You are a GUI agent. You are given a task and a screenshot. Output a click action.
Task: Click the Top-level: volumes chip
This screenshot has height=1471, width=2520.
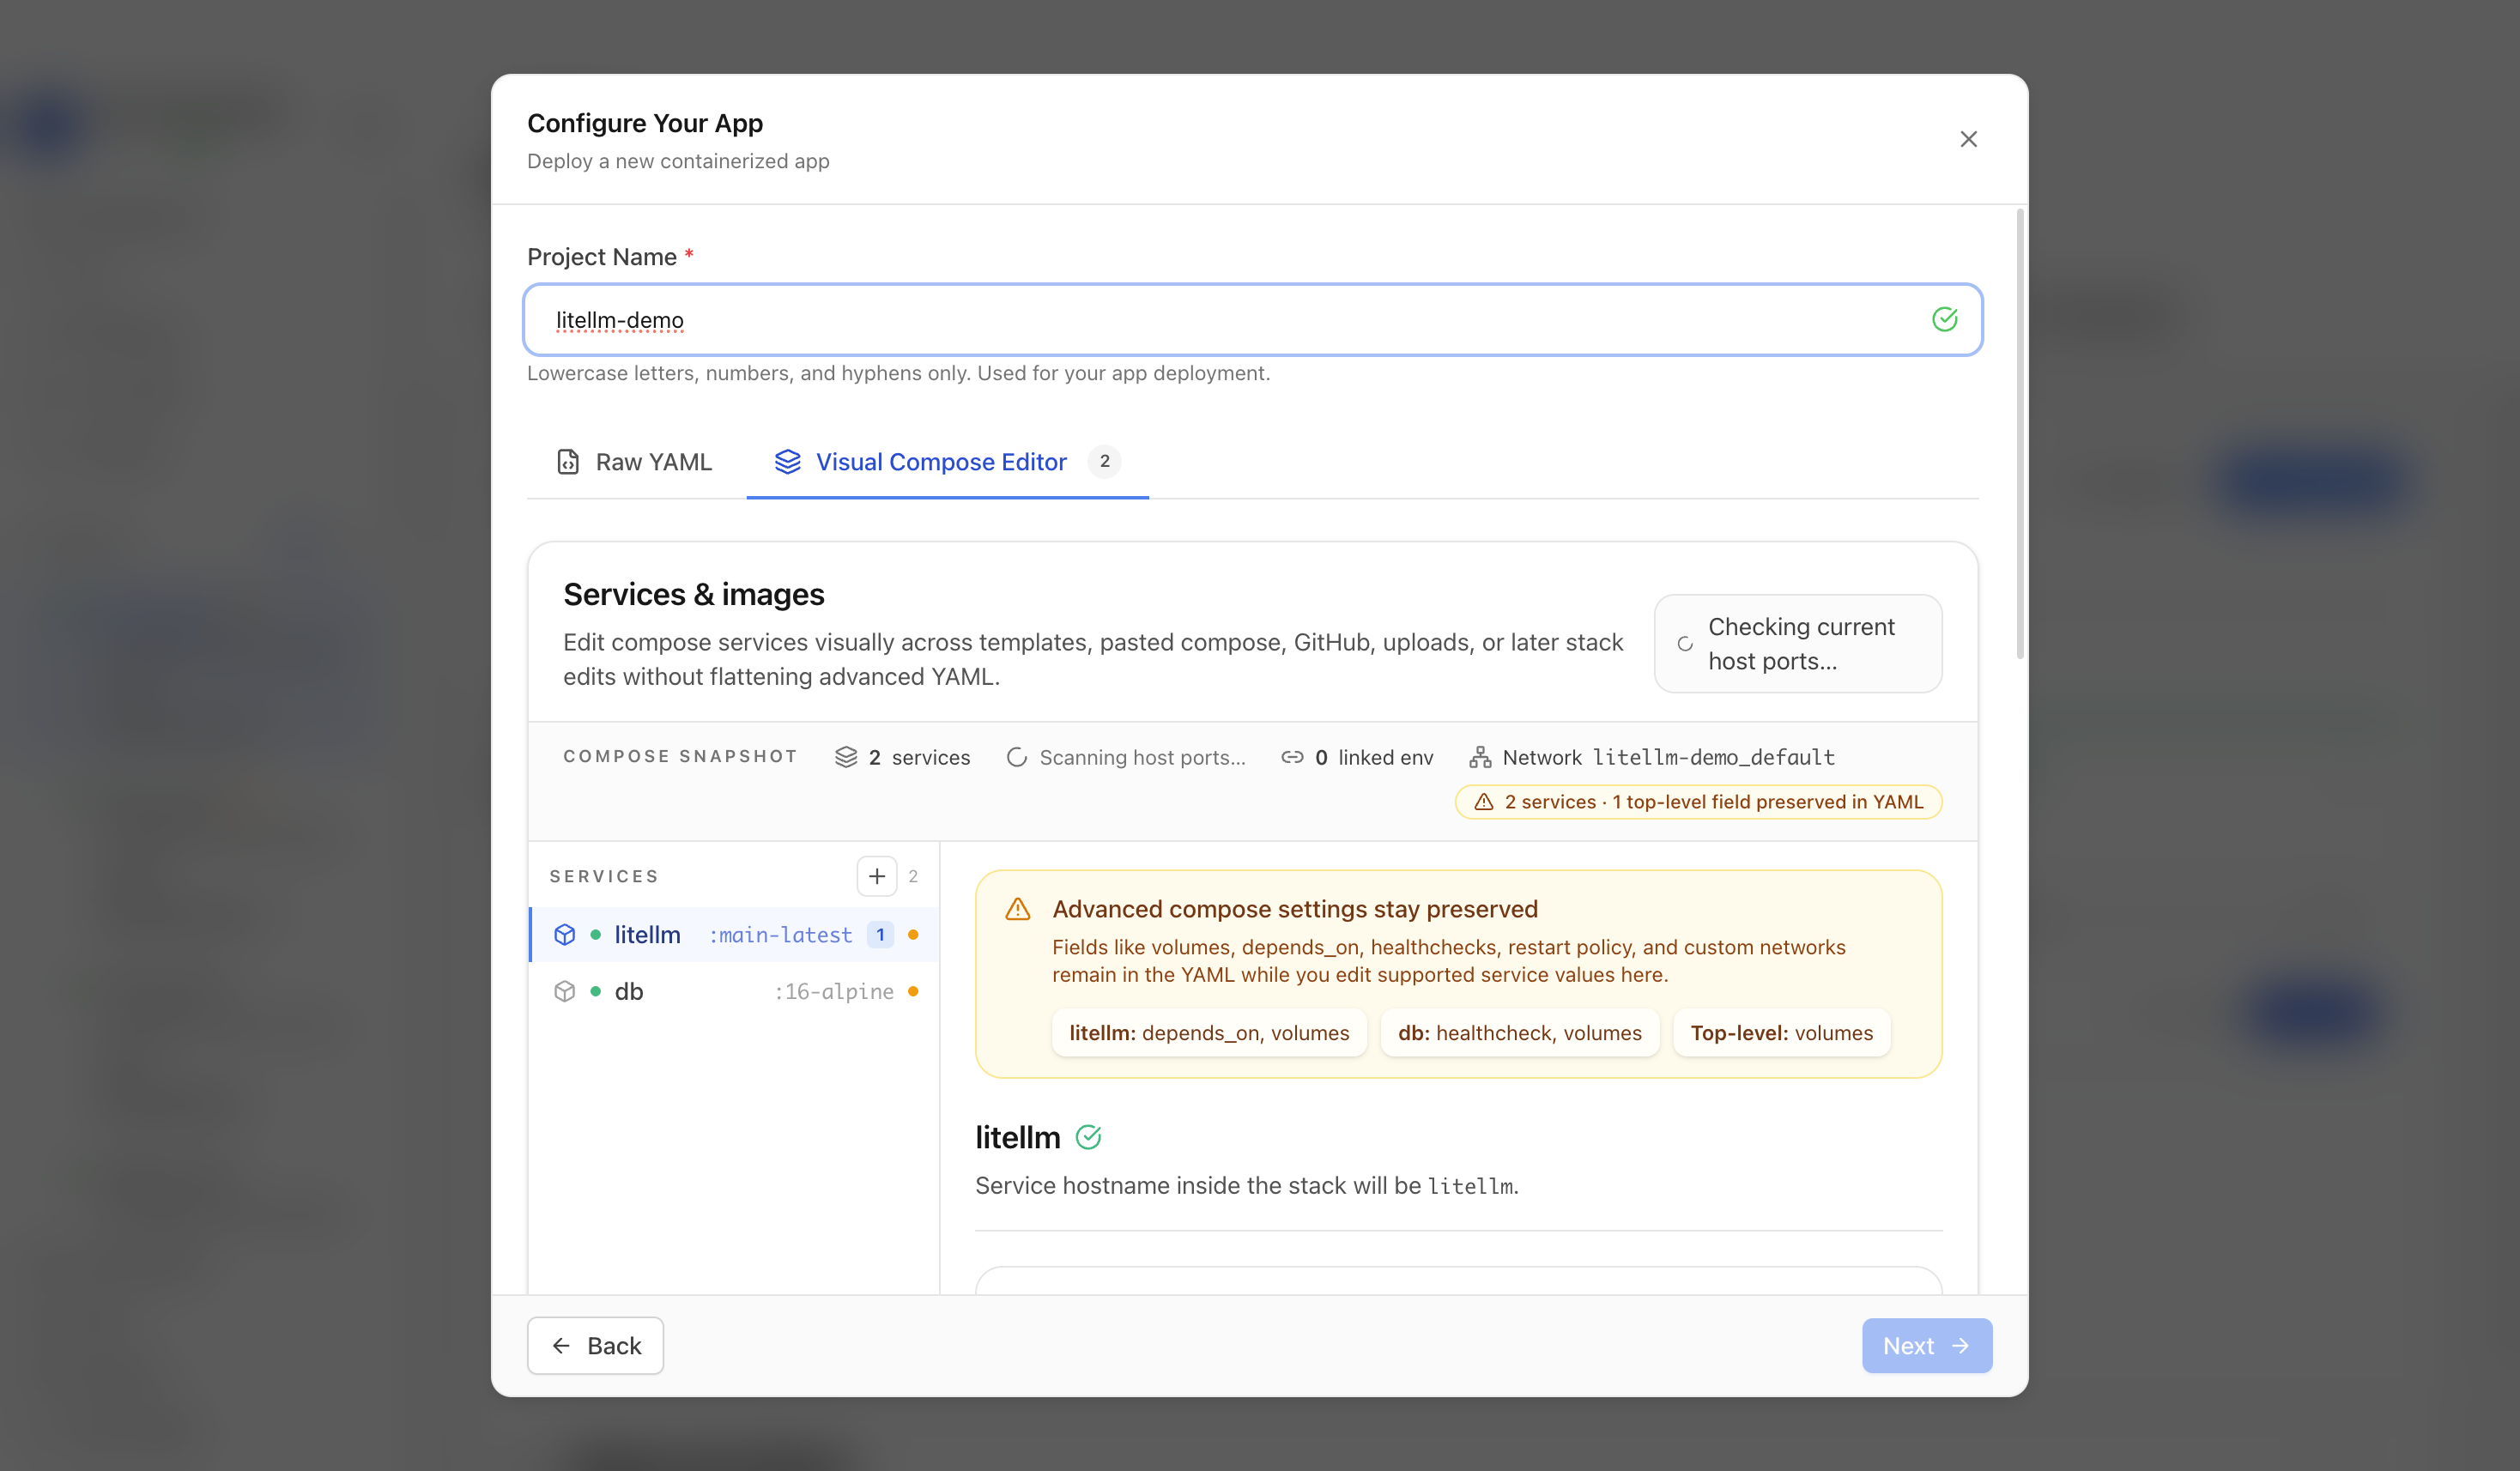[x=1781, y=1033]
